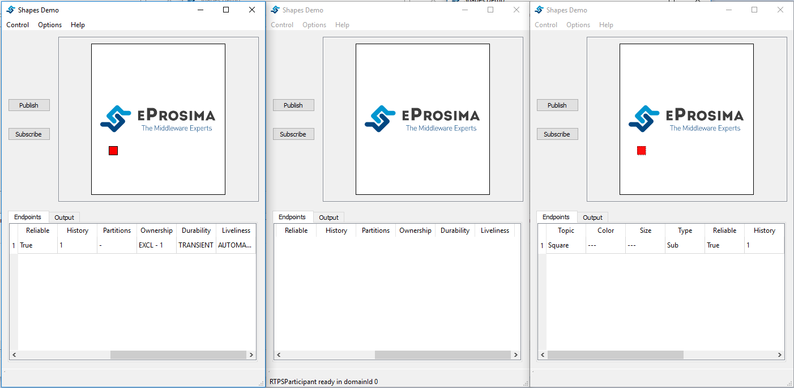
Task: Open the Help menu in the left window
Action: pyautogui.click(x=78, y=25)
